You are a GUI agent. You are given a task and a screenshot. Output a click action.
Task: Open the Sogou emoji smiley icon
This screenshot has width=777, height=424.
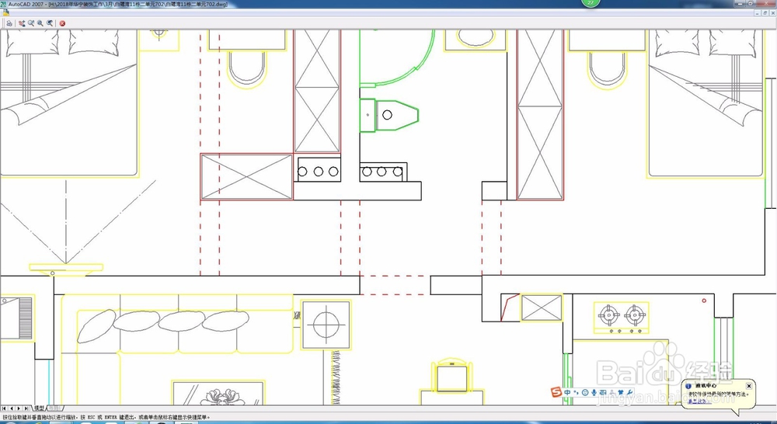585,392
